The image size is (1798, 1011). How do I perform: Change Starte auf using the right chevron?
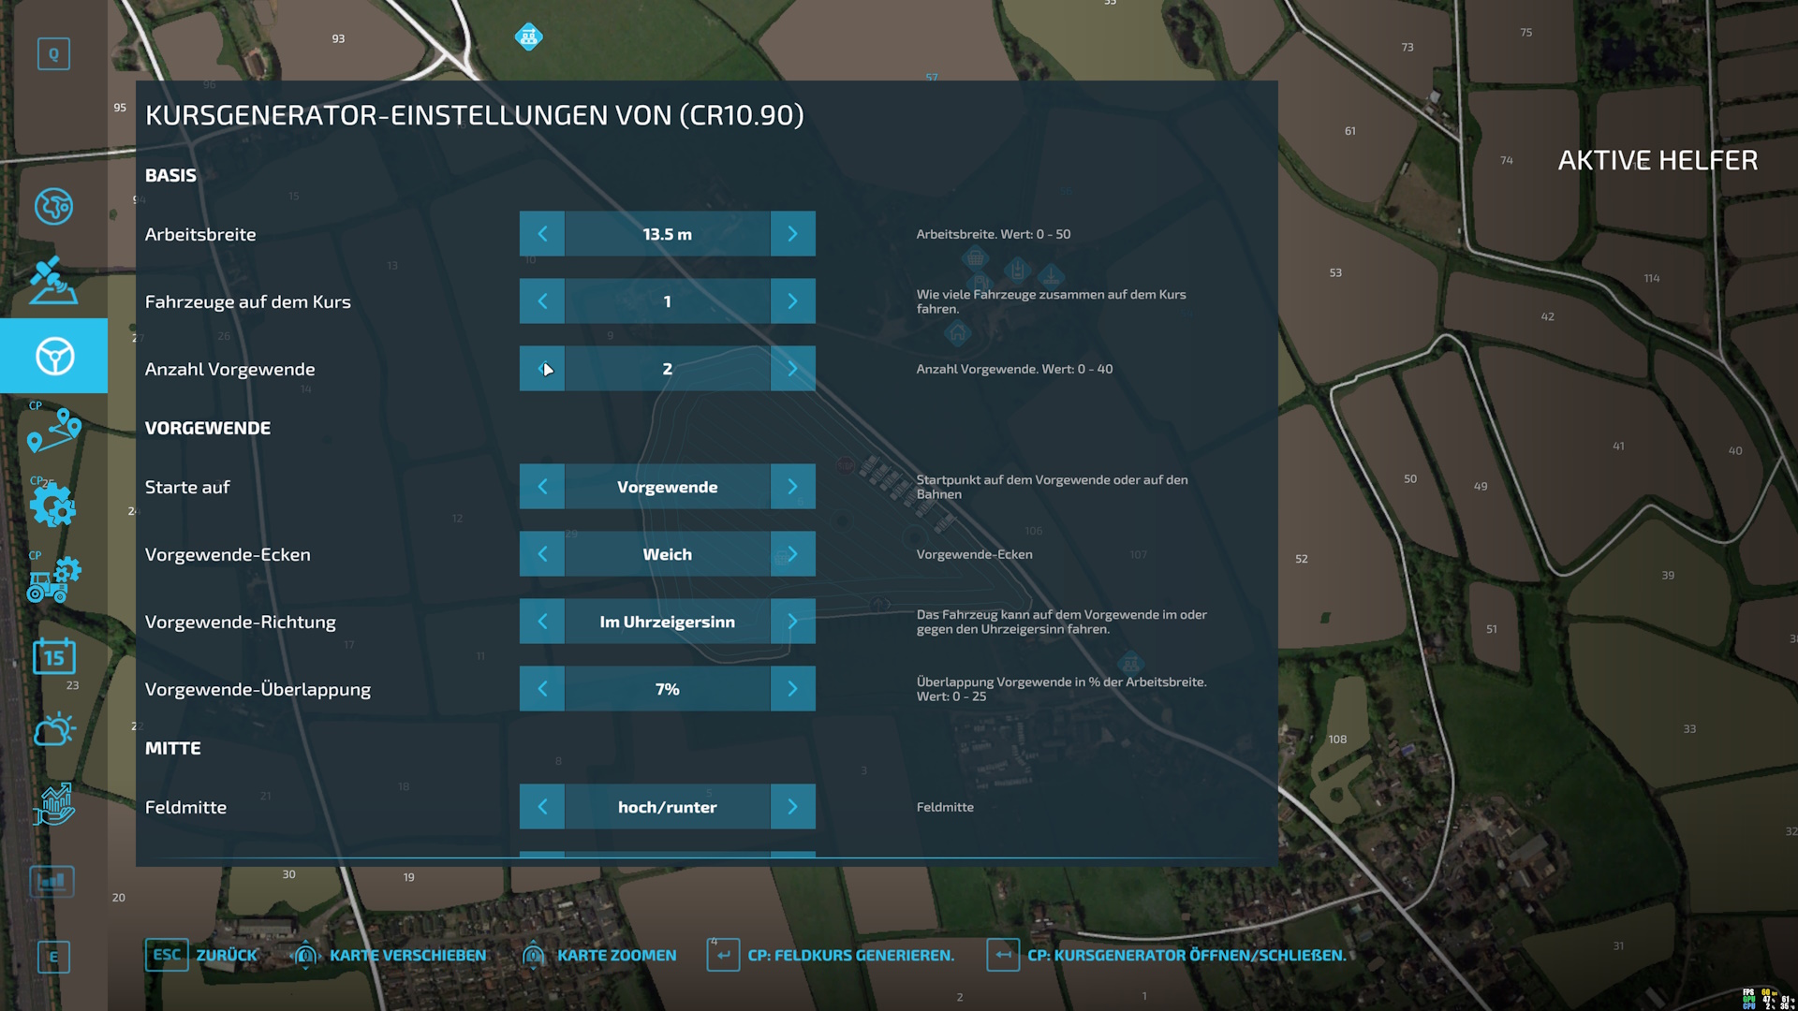click(x=792, y=486)
